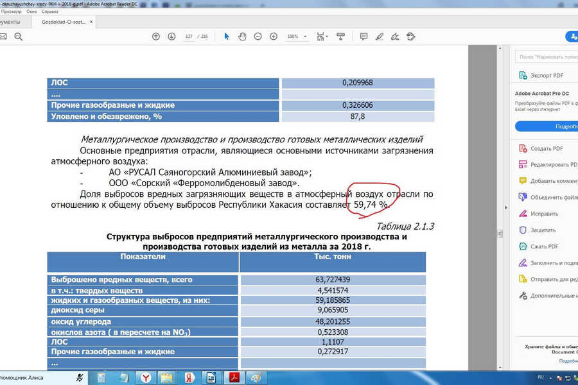Open Создать PDF tool
This screenshot has height=385, width=578.
(547, 148)
